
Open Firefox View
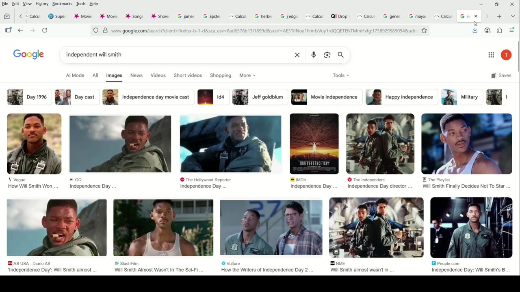[6, 16]
